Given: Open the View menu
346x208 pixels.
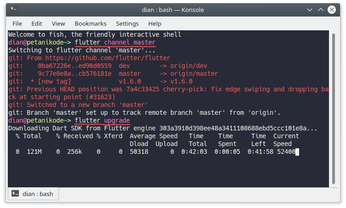Looking at the screenshot, I should pos(58,23).
